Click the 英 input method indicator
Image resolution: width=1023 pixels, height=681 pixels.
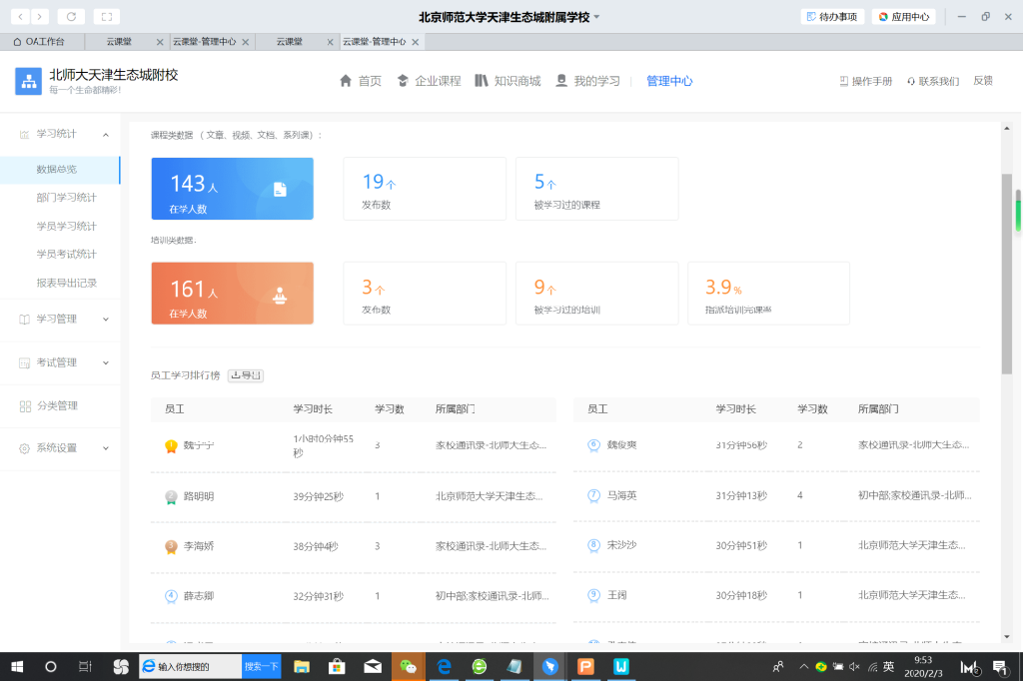[888, 667]
